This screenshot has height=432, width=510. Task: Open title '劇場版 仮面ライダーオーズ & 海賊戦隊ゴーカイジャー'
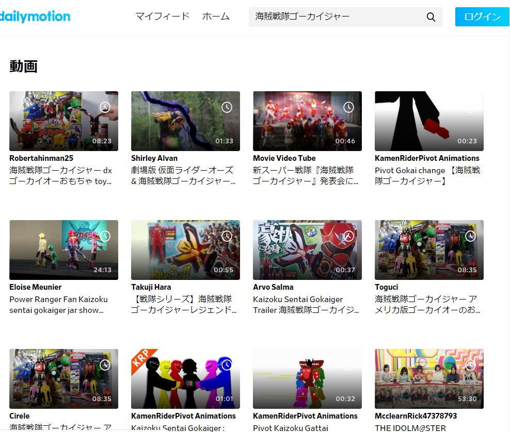[183, 176]
